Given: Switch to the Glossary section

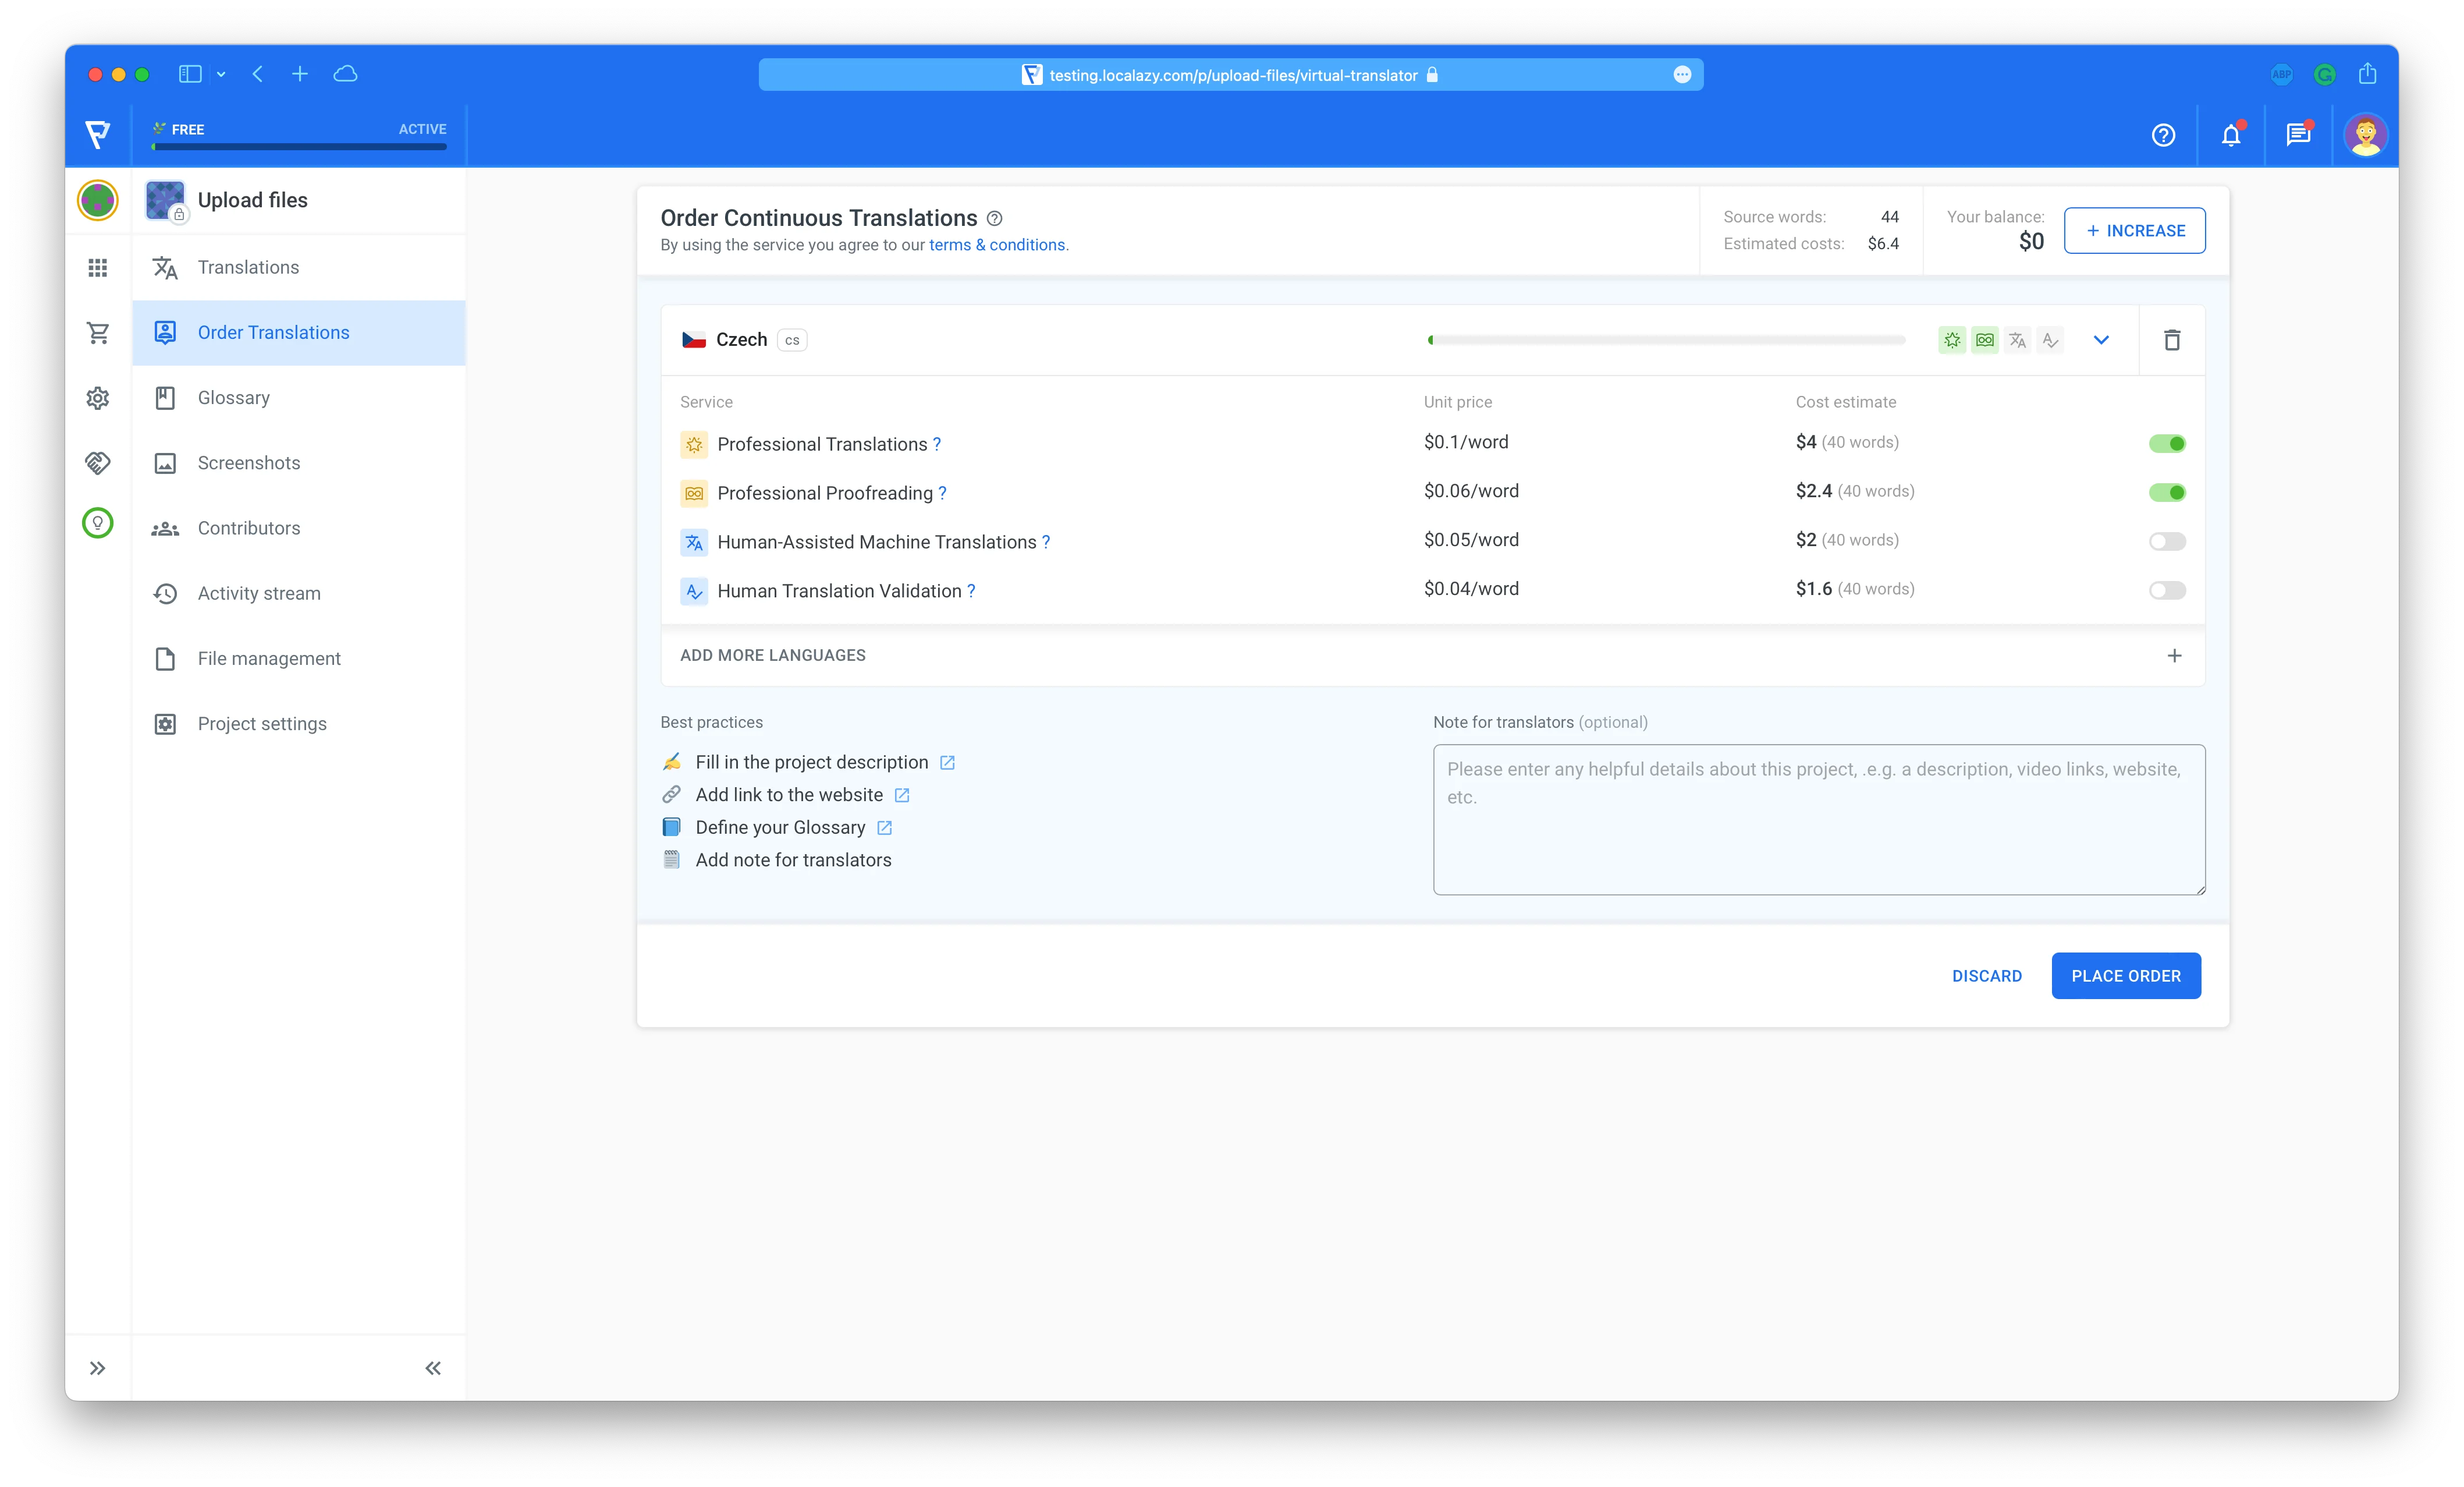Looking at the screenshot, I should [x=233, y=397].
